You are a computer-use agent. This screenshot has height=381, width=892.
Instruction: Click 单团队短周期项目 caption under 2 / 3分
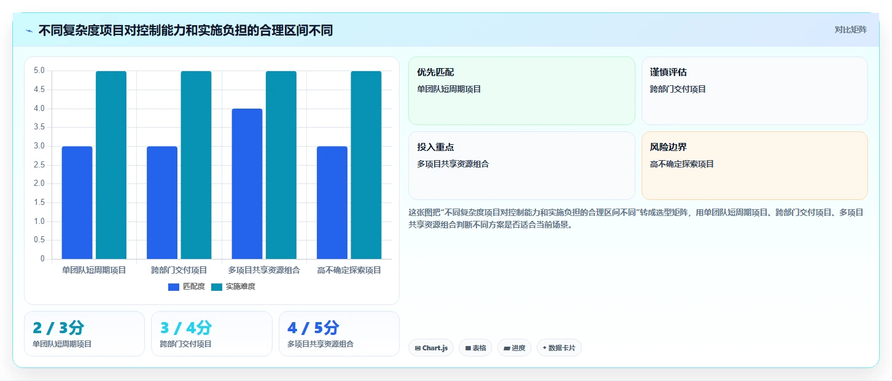(x=62, y=344)
